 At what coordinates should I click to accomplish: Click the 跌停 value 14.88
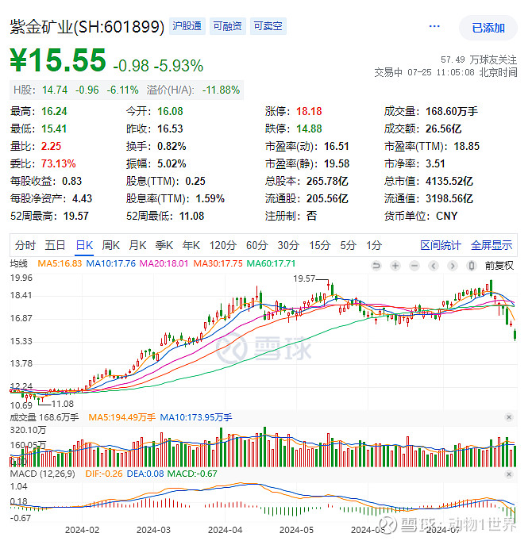[309, 129]
